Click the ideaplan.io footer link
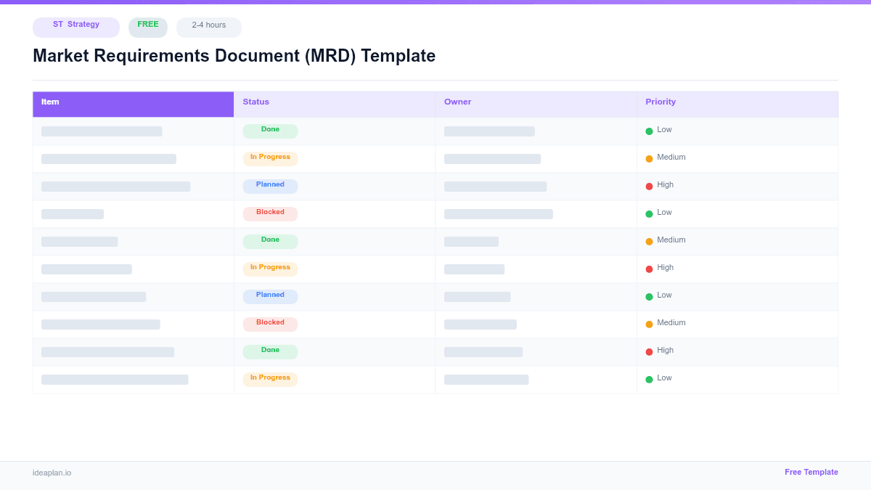 click(x=52, y=473)
